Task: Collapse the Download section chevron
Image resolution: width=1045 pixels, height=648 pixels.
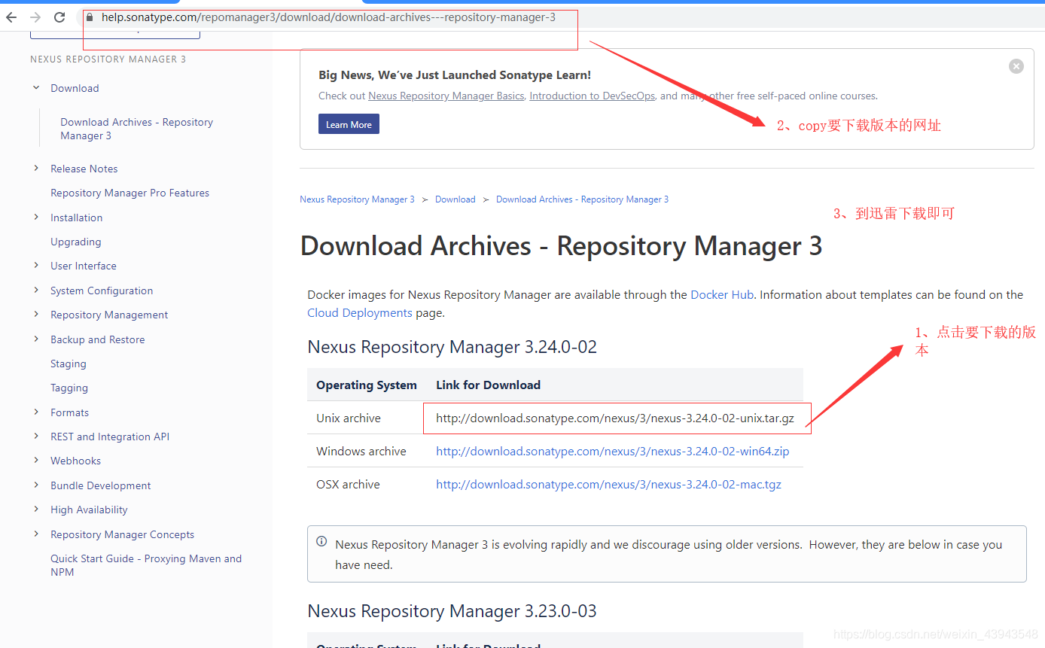Action: click(x=36, y=88)
